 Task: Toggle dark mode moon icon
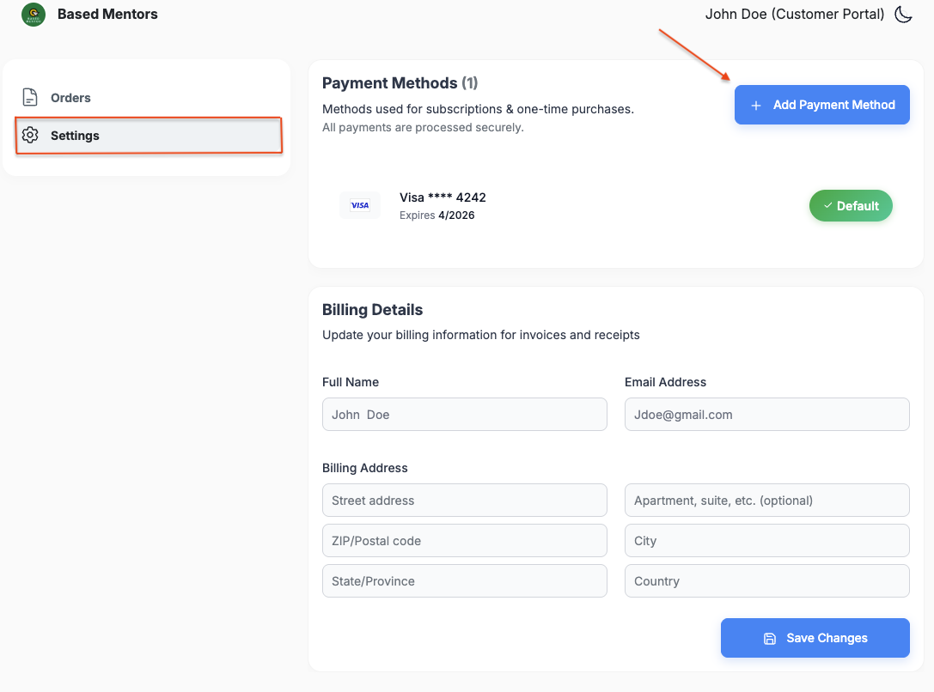[904, 15]
